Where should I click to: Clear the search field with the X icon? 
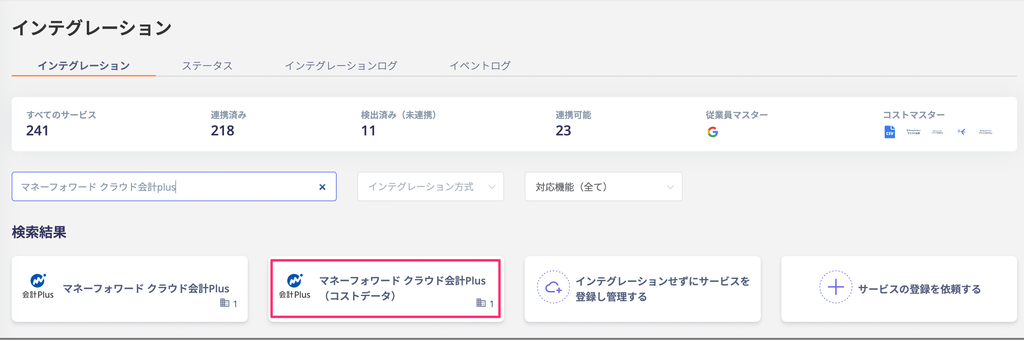pyautogui.click(x=322, y=187)
